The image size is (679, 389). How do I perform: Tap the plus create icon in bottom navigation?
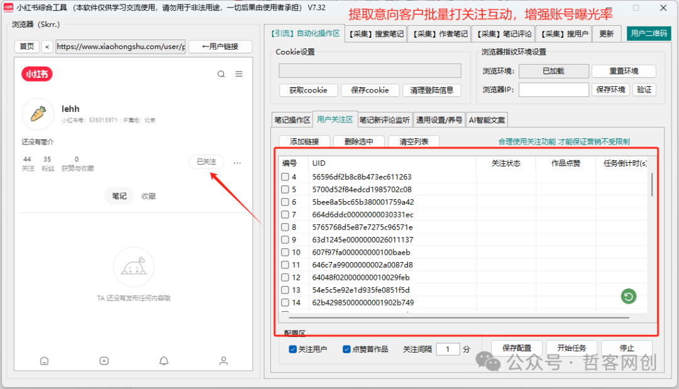(x=104, y=361)
